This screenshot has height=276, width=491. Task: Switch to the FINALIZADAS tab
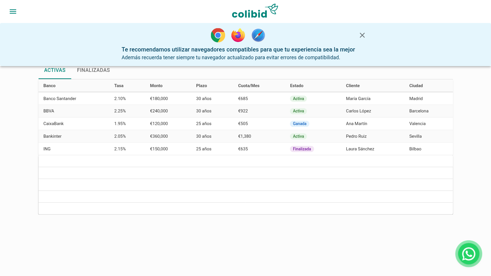tap(94, 70)
